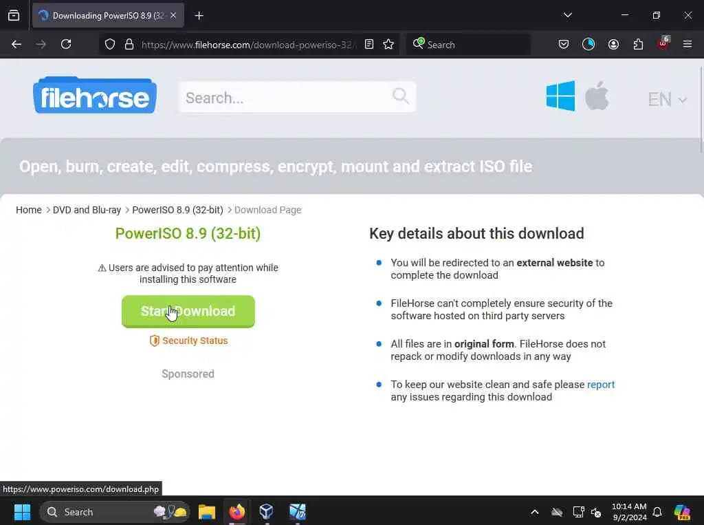704x525 pixels.
Task: Click the page vertical scrollbar
Action: pos(701,110)
